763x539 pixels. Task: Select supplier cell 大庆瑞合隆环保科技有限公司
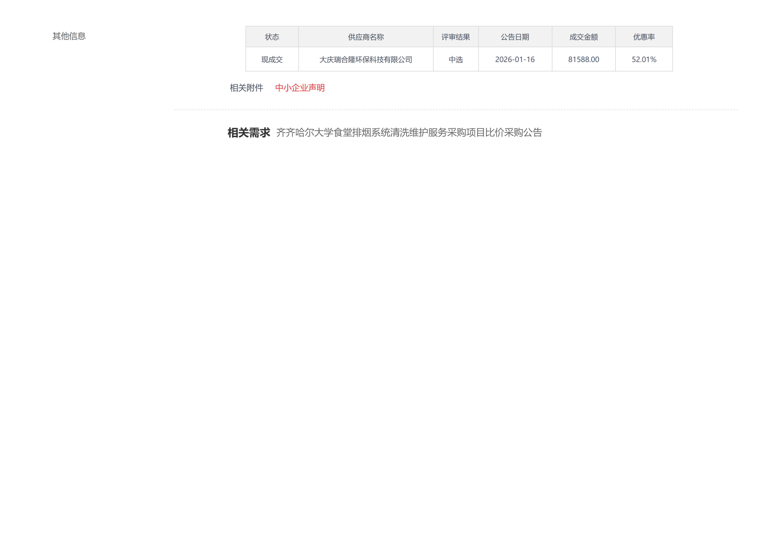(x=365, y=60)
